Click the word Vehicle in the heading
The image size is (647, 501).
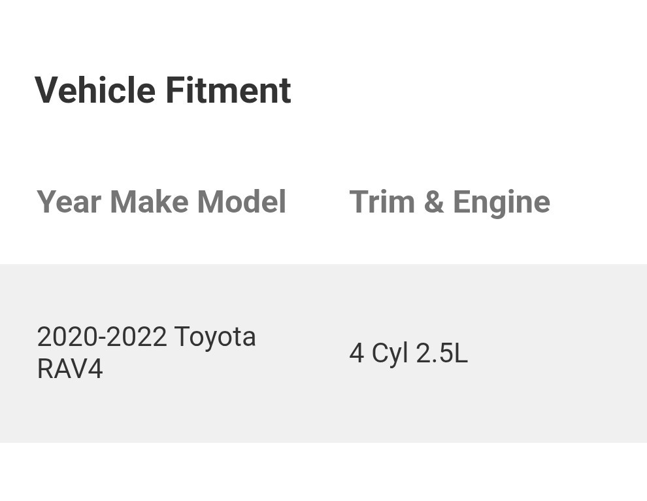point(95,90)
